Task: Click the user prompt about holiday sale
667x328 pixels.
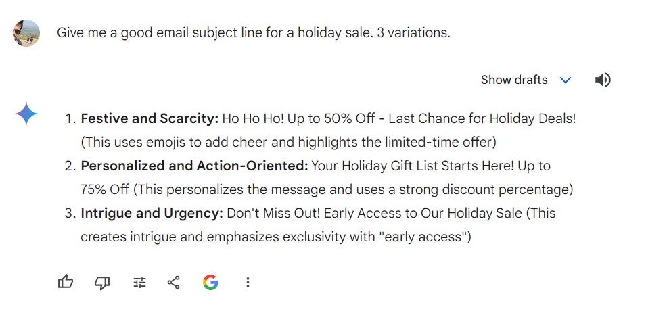Action: click(x=254, y=32)
